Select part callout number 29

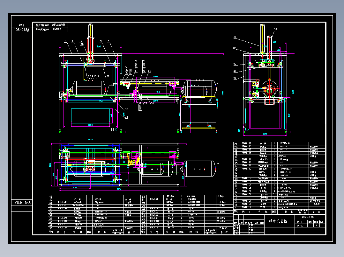point(150,71)
